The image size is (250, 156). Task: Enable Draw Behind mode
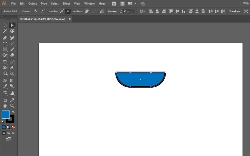pos(8,133)
